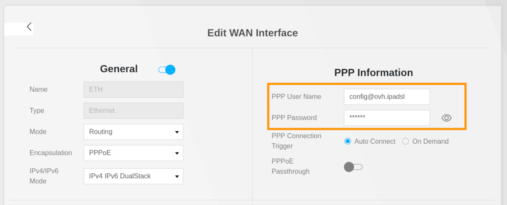Click the Encapsulation label text
The height and width of the screenshot is (205, 507).
click(x=51, y=153)
